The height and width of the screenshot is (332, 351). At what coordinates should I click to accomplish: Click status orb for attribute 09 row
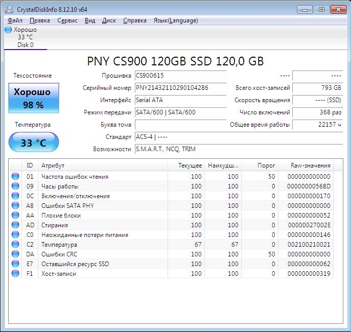pyautogui.click(x=15, y=186)
